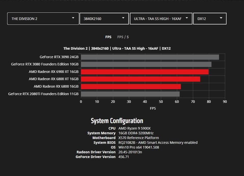Click the GeForce RTX 3090 24GB bar
Image resolution: width=244 pixels, height=176 pixels.
click(x=150, y=57)
